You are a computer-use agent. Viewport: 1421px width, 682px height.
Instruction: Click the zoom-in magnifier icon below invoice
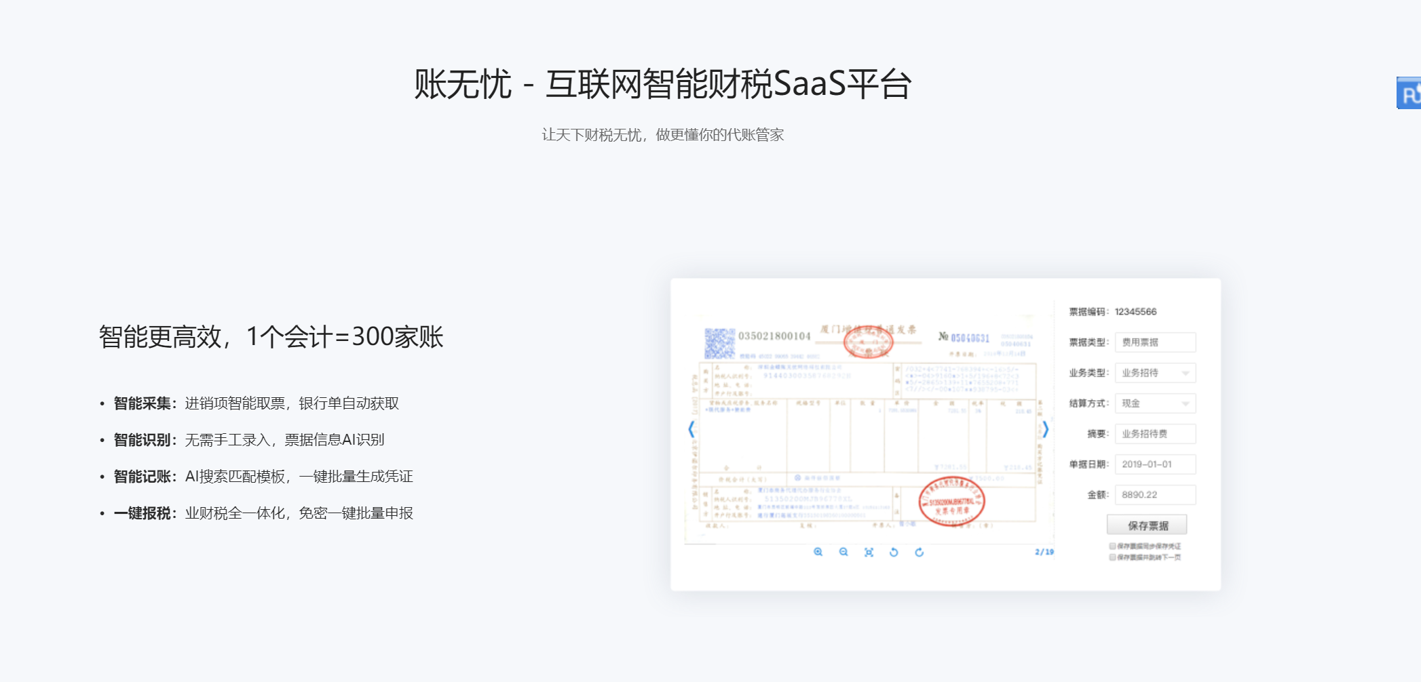pyautogui.click(x=818, y=552)
